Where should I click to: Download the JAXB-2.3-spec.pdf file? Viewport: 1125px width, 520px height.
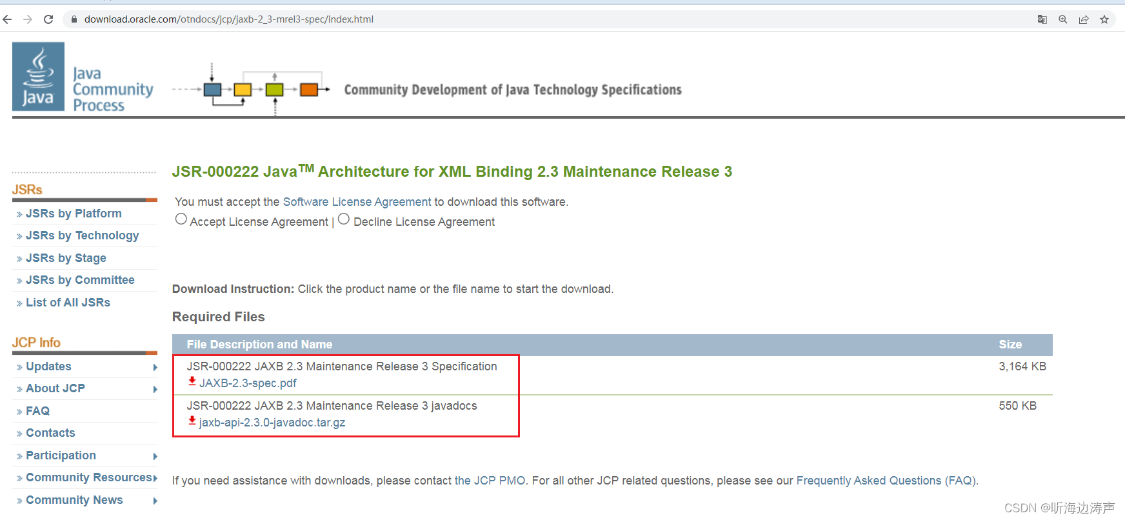tap(248, 383)
